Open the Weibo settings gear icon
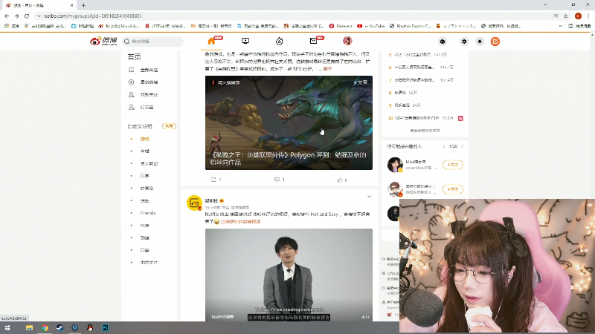The image size is (595, 334). (463, 42)
